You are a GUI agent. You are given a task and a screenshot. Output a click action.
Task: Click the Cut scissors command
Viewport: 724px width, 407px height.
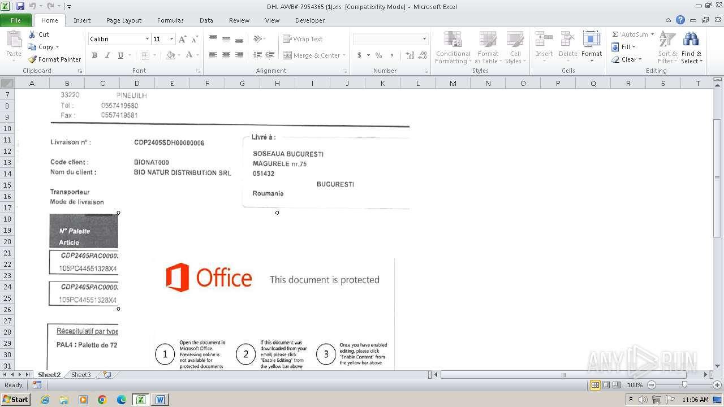tap(38, 34)
